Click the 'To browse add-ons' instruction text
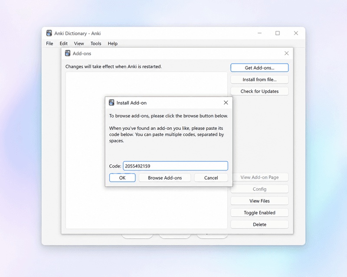 pos(168,116)
